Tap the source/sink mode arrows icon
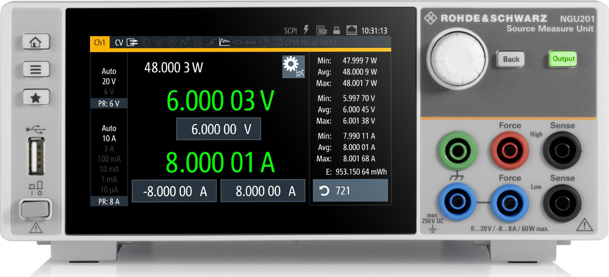 132,43
